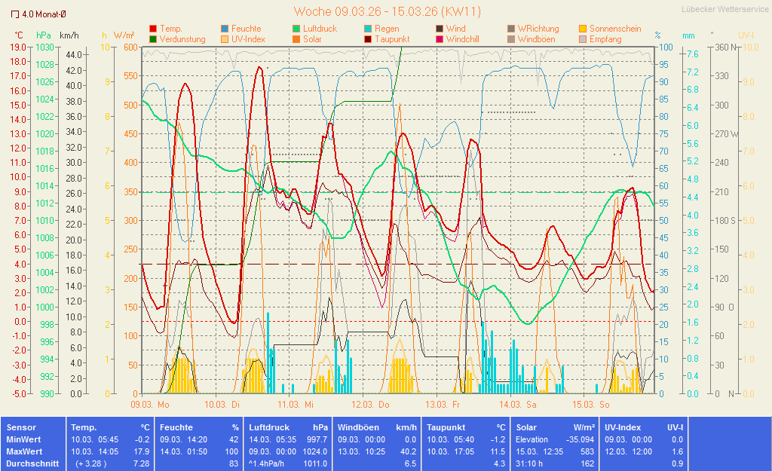This screenshot has height=471, width=772.
Task: Click the Sensor column header in table
Action: 21,427
